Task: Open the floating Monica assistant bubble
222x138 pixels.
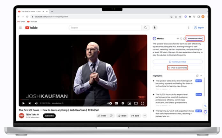Action: click(x=205, y=112)
